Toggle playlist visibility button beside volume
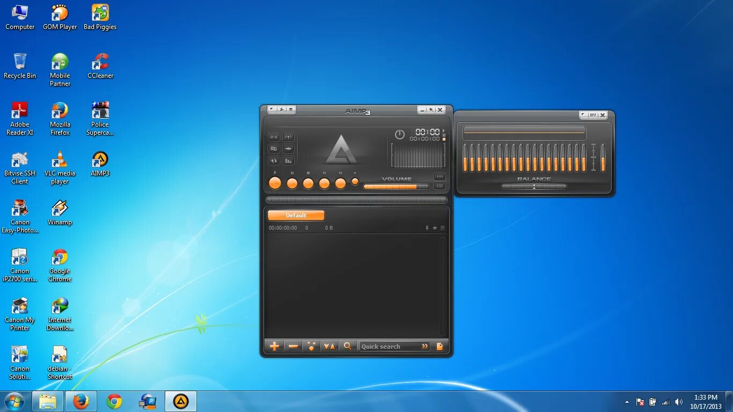This screenshot has height=412, width=733. 439,186
